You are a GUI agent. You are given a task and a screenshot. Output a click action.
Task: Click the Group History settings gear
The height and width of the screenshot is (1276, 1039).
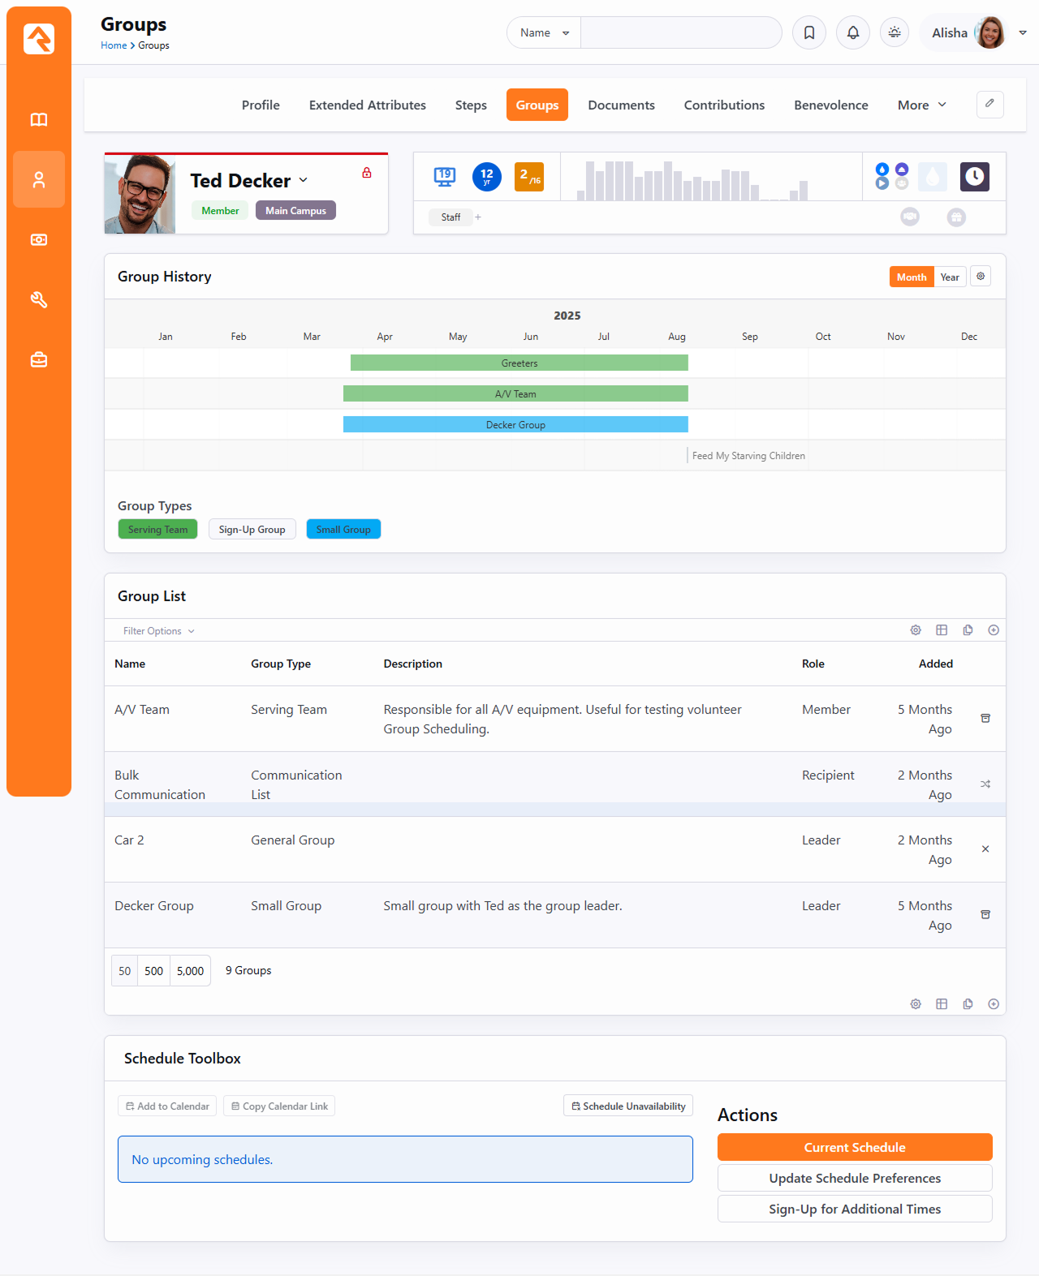[981, 277]
